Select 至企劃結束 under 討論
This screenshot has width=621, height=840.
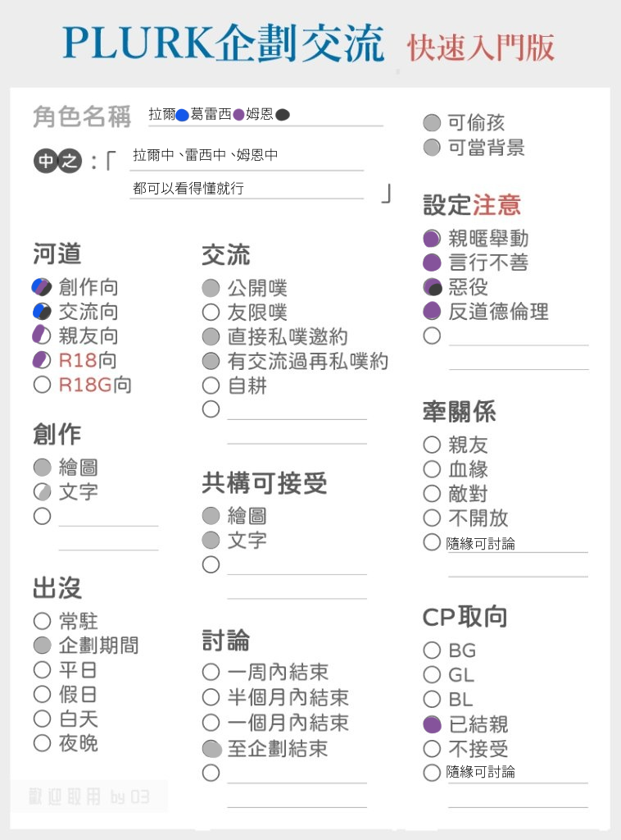(211, 748)
